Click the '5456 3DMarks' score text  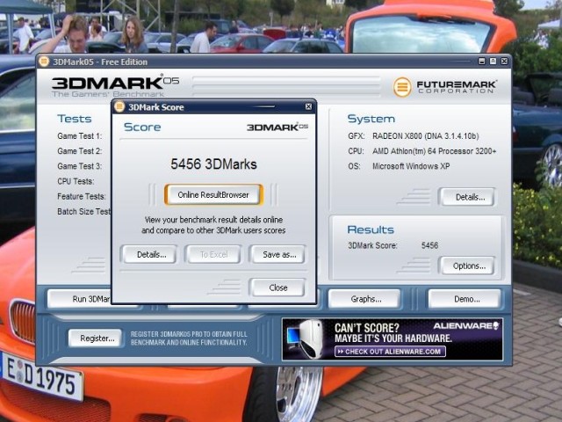point(213,164)
